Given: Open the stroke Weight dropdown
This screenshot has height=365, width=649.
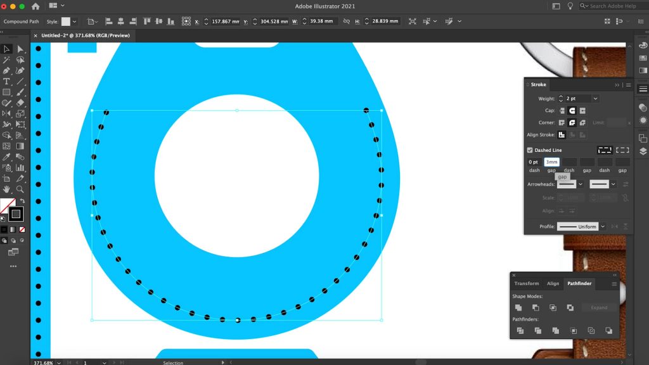Looking at the screenshot, I should click(x=594, y=99).
